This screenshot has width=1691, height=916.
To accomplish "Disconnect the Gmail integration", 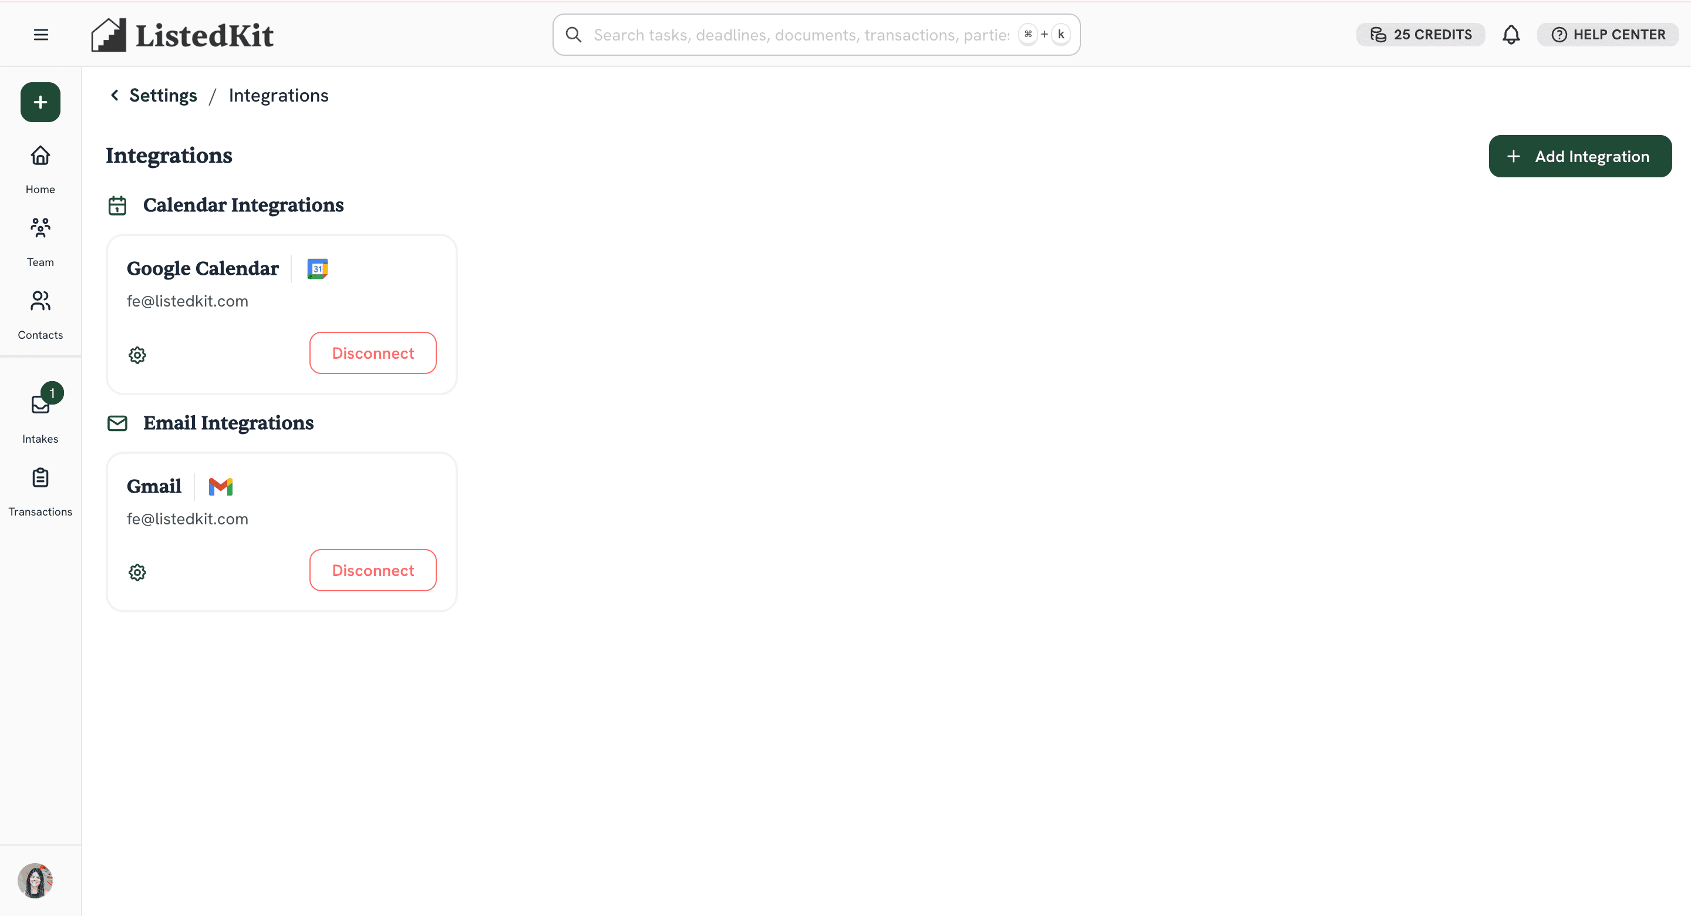I will [x=372, y=570].
